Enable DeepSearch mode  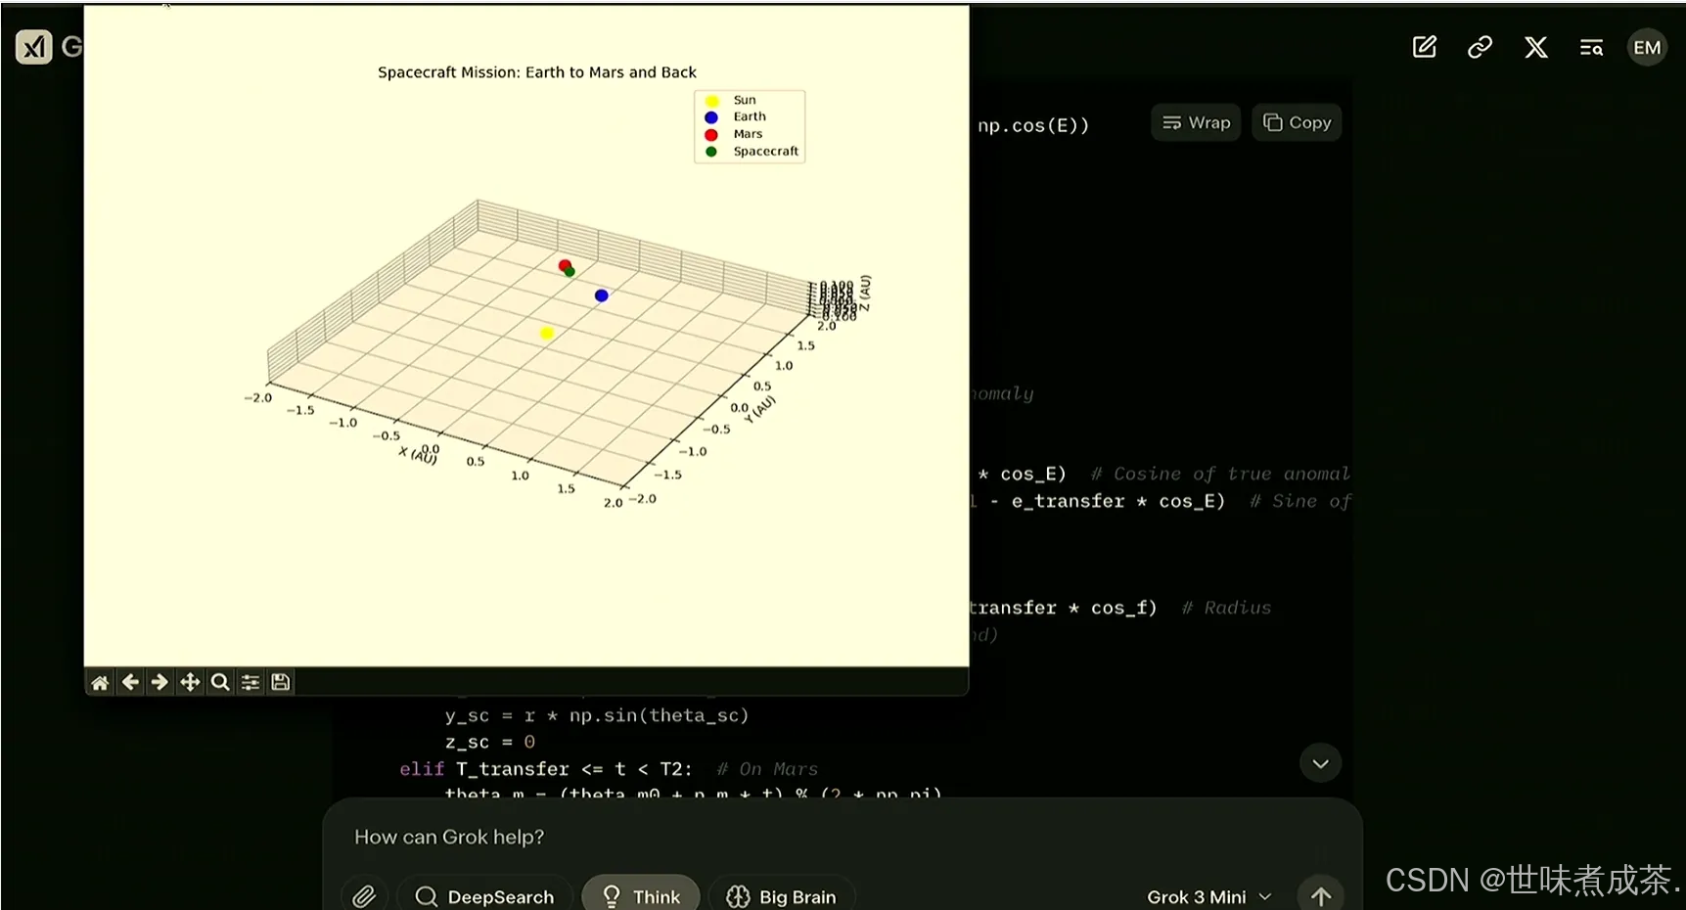484,896
